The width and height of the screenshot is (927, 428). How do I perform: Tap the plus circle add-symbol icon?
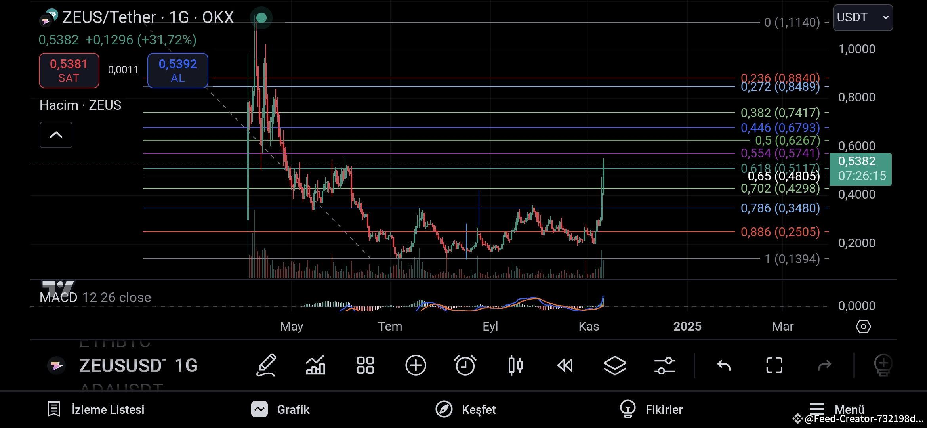point(416,365)
